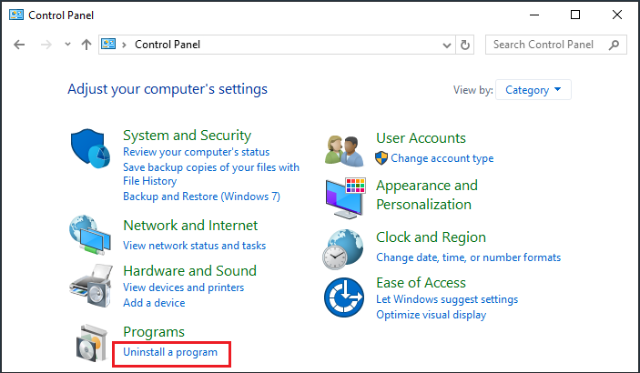Click the Back navigation arrow
Image resolution: width=640 pixels, height=373 pixels.
[x=19, y=45]
